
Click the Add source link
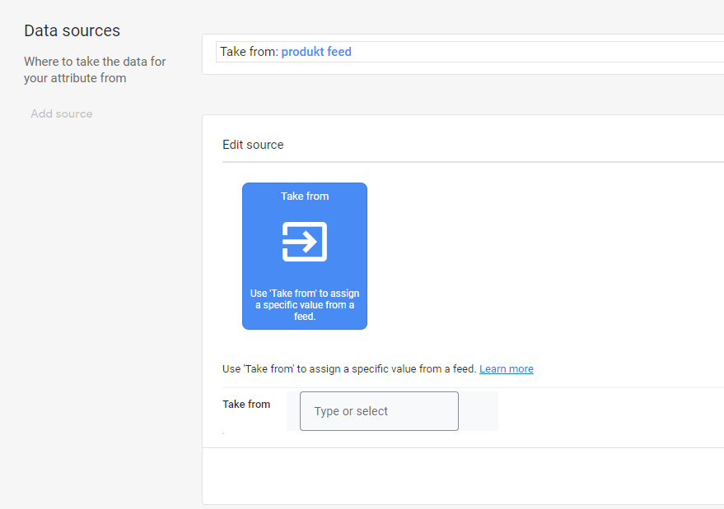62,114
